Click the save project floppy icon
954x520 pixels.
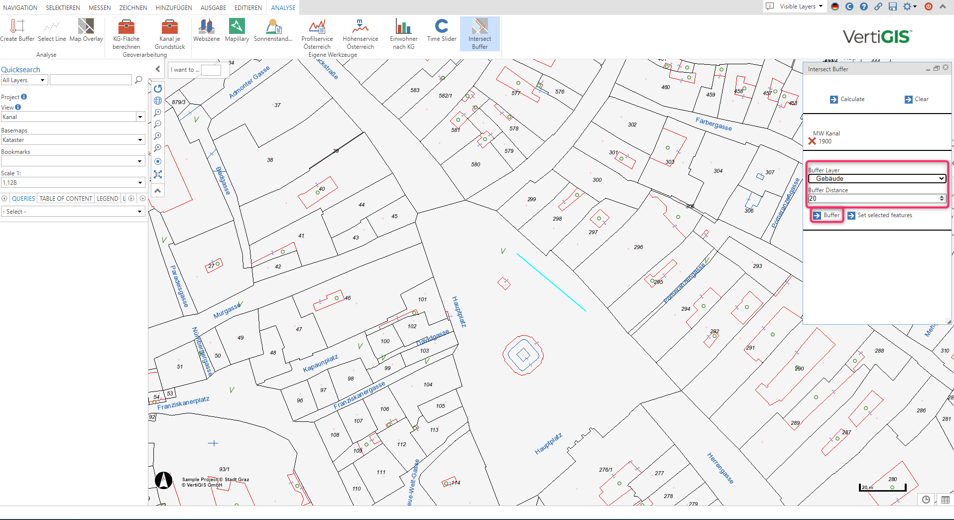coord(893,6)
